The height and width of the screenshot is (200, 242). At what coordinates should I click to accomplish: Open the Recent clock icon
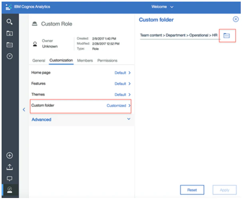pos(10,56)
